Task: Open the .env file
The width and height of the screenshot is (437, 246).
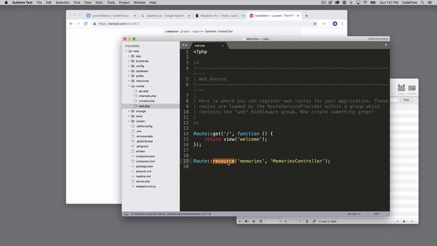Action: click(x=139, y=131)
